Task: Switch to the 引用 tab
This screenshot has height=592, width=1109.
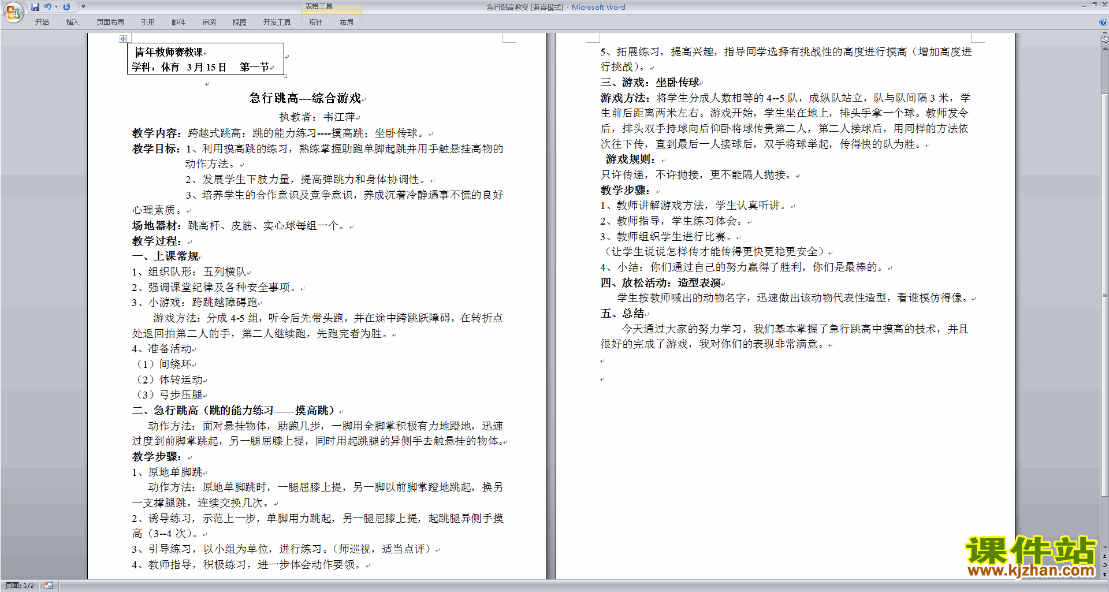Action: (x=148, y=23)
